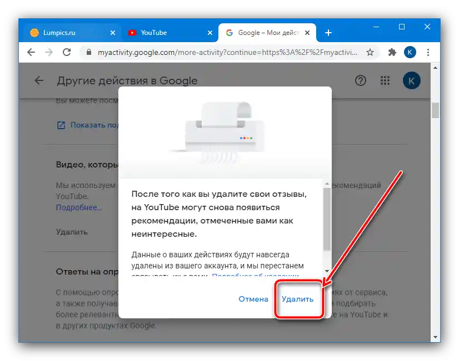Click the page scrollbar thumb
Screen dimensions: 459x361
(435, 110)
